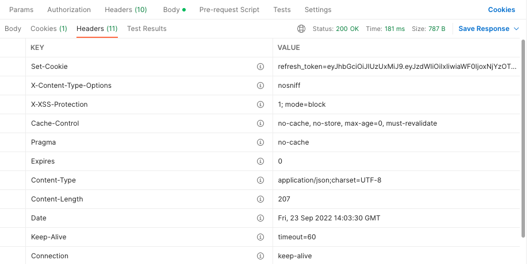Image resolution: width=529 pixels, height=264 pixels.
Task: Click the Cache-Control key name
Action: [x=55, y=123]
